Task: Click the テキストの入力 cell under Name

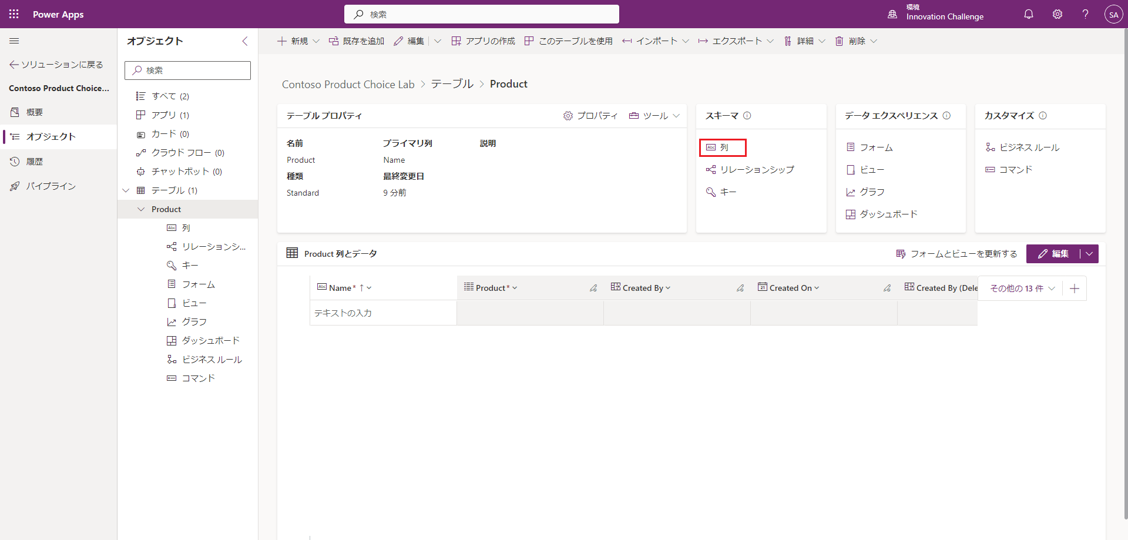Action: tap(383, 313)
